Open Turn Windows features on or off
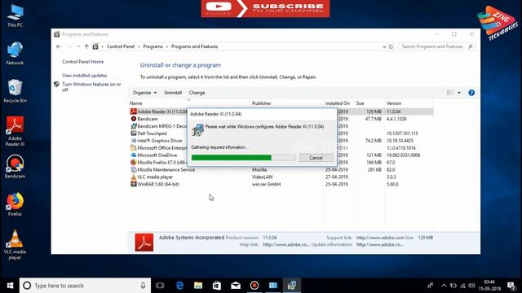The height and width of the screenshot is (293, 522). 91,87
